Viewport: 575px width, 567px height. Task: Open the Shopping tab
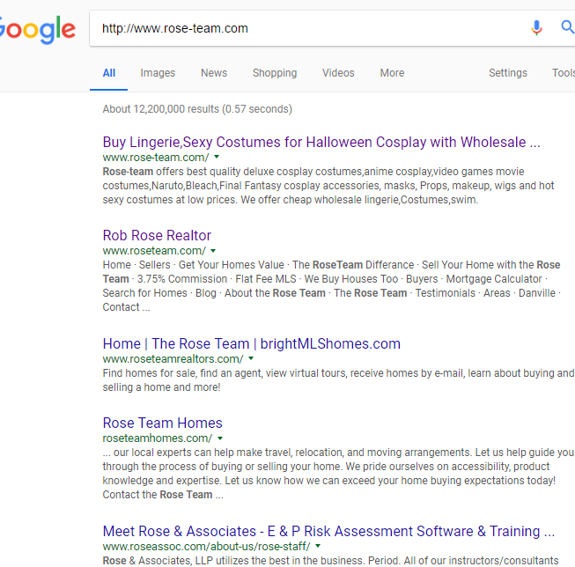[x=275, y=73]
